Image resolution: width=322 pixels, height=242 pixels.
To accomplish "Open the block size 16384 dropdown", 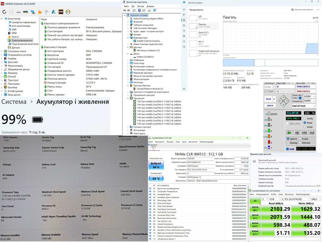I will (314, 96).
